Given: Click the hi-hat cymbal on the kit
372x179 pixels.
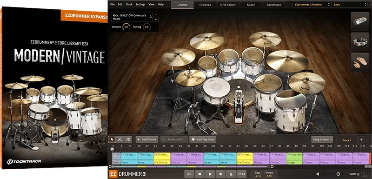Looking at the screenshot, I should pyautogui.click(x=191, y=78).
